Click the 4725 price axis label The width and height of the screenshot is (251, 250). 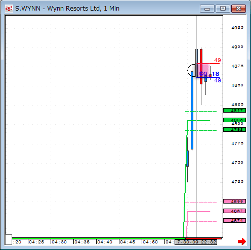click(x=237, y=182)
